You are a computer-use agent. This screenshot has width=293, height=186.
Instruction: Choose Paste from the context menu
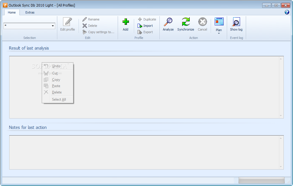[58, 86]
